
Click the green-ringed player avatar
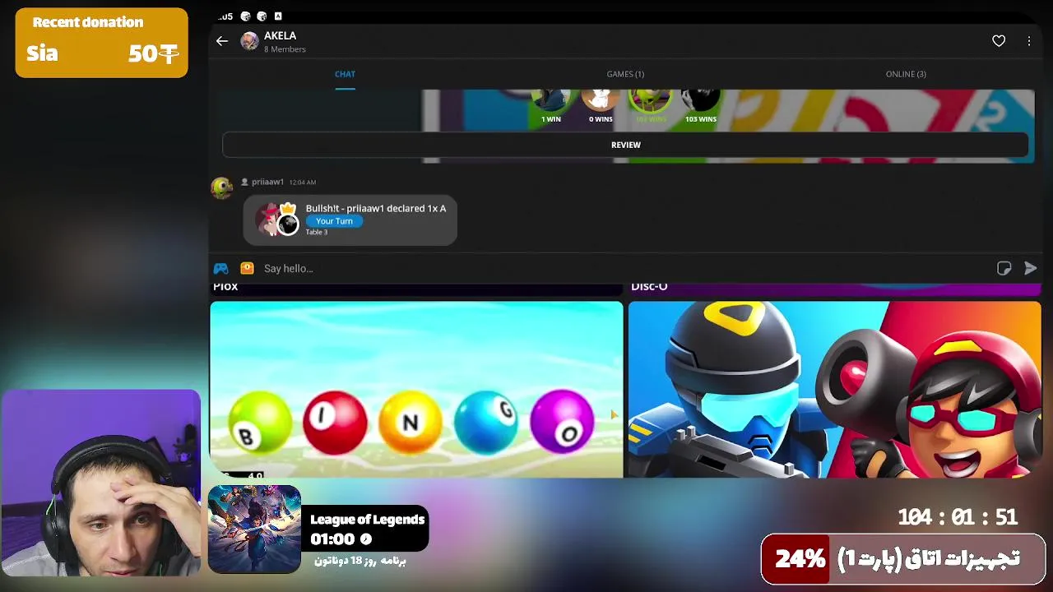(650, 99)
